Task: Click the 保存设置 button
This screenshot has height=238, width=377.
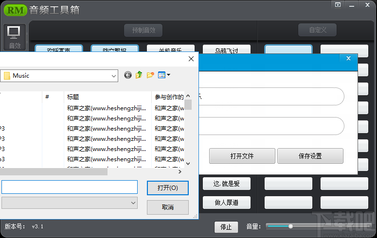Action: click(310, 156)
